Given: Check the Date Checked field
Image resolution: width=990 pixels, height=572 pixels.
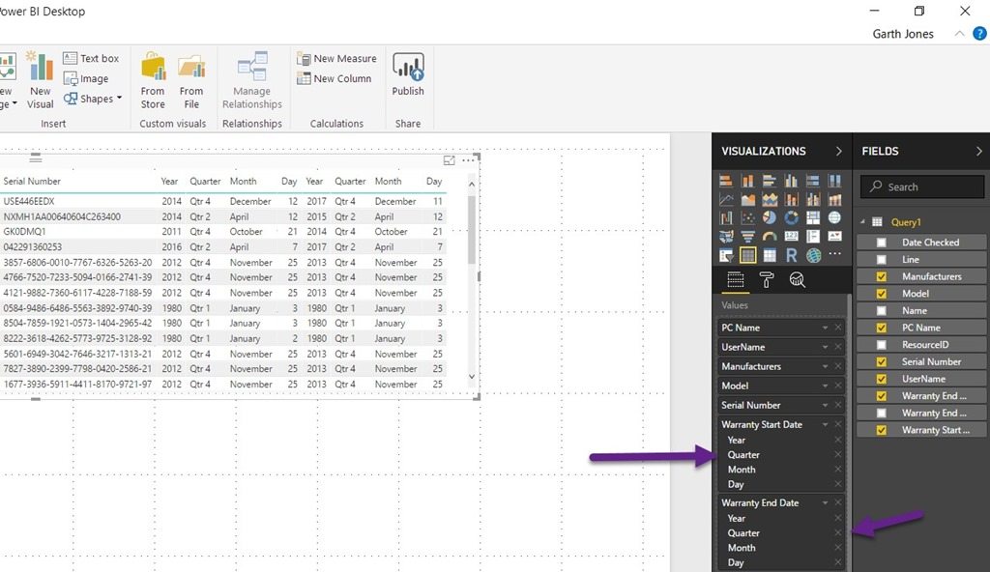Looking at the screenshot, I should (x=882, y=243).
